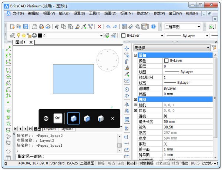Click the New file icon in toolbar
Screen dimensions: 222x170
point(12,27)
